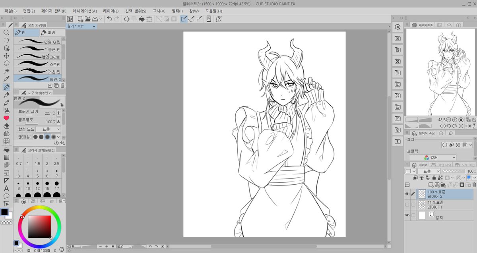Toggle snap to ruler in command bar
Screen dimensions: 477x253
coord(184,19)
